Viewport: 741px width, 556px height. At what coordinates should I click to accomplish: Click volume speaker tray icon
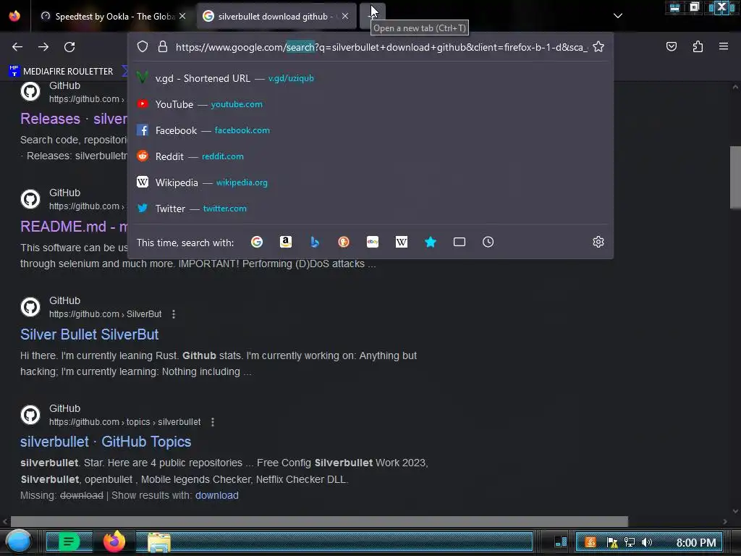646,542
